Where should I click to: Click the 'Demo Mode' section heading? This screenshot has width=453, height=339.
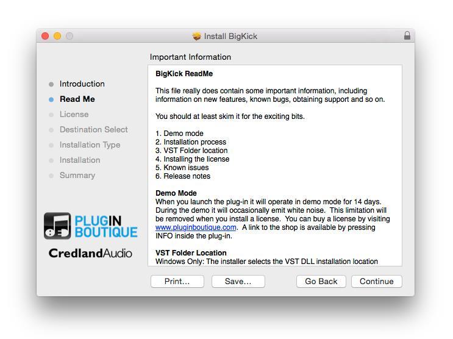(176, 193)
